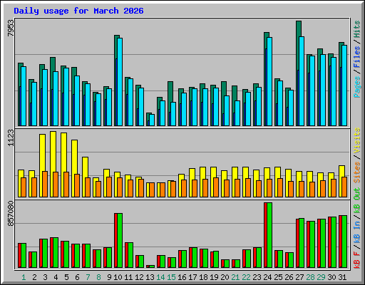Click day 3 on the x-axis
The height and width of the screenshot is (285, 365).
click(x=45, y=277)
